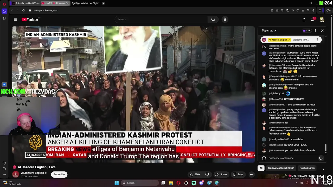The image size is (333, 187).
Task: Select the All filter chip
Action: (261, 168)
